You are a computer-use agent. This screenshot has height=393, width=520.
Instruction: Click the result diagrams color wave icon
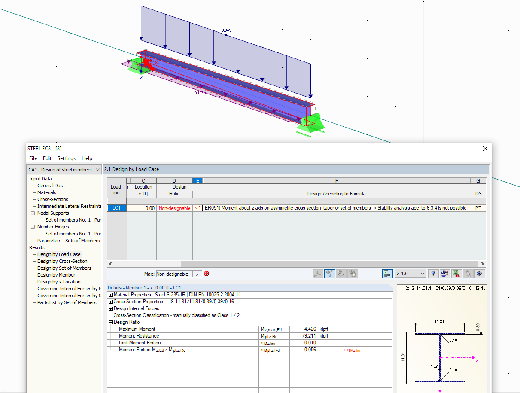445,274
